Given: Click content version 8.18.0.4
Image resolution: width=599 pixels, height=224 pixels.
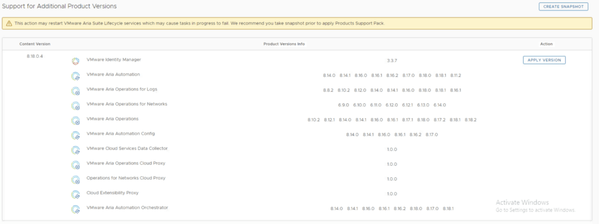Looking at the screenshot, I should point(35,56).
